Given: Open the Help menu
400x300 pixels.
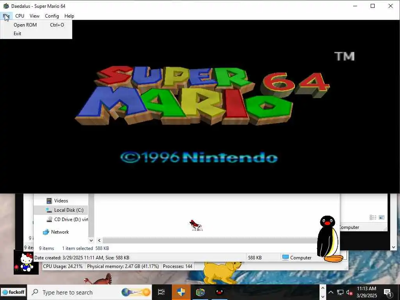Looking at the screenshot, I should [69, 16].
